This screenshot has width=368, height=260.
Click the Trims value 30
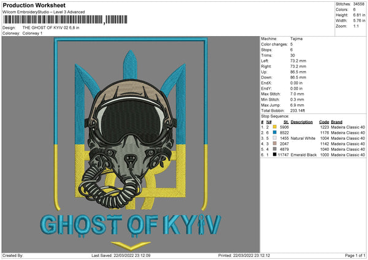tap(293, 55)
